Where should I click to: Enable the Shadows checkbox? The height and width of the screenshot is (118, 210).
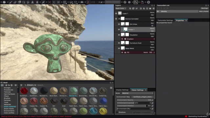point(117,112)
